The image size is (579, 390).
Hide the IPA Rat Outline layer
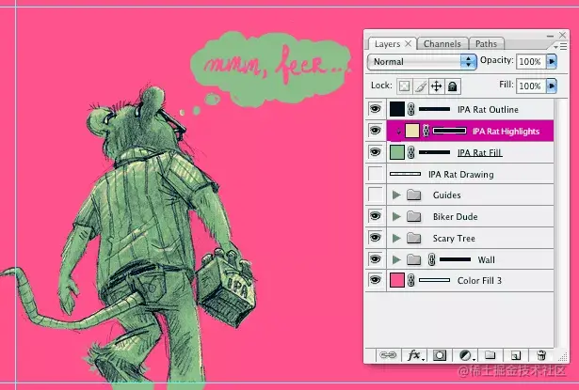[375, 109]
